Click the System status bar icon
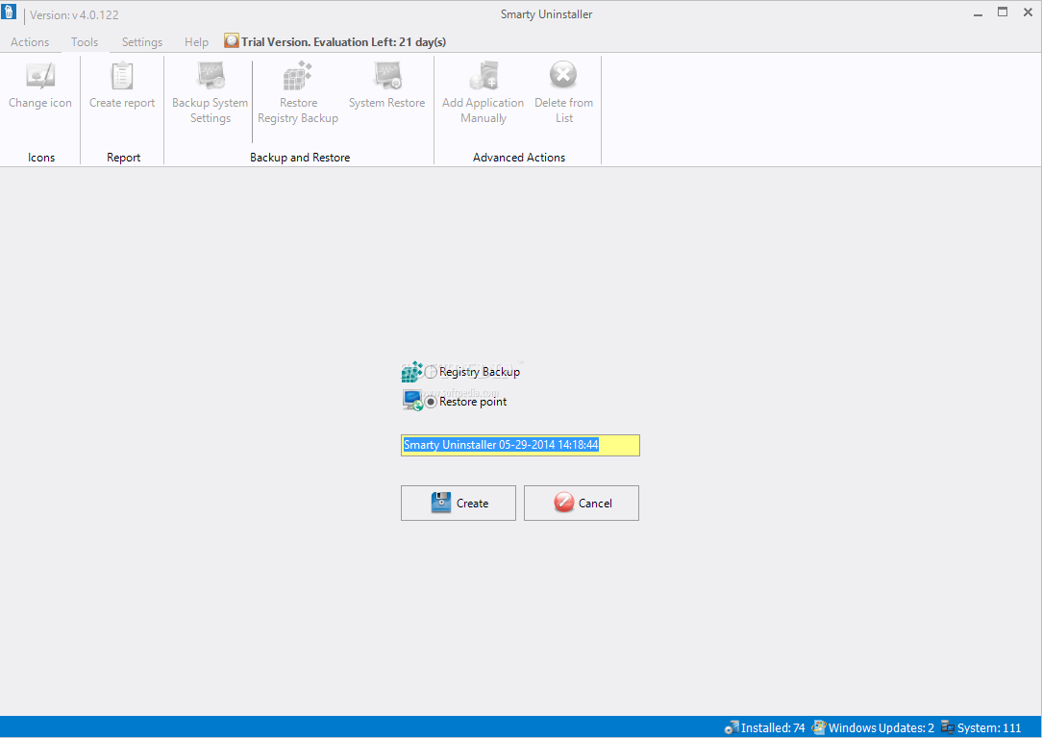 pos(948,728)
